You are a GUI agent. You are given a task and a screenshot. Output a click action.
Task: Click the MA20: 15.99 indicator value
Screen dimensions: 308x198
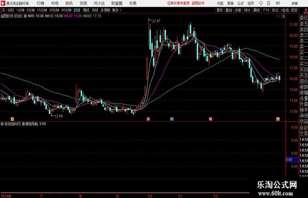point(73,16)
